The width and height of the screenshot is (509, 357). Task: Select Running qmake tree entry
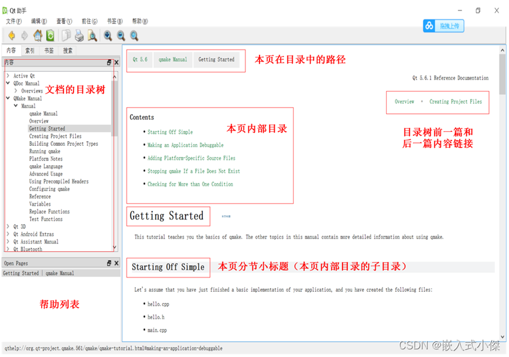[45, 151]
